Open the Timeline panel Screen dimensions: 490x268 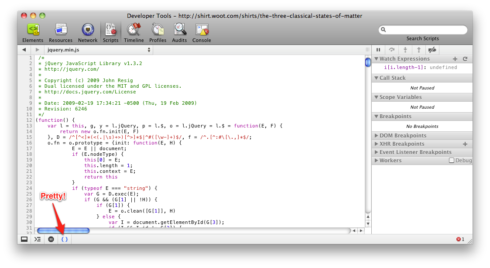pyautogui.click(x=134, y=33)
